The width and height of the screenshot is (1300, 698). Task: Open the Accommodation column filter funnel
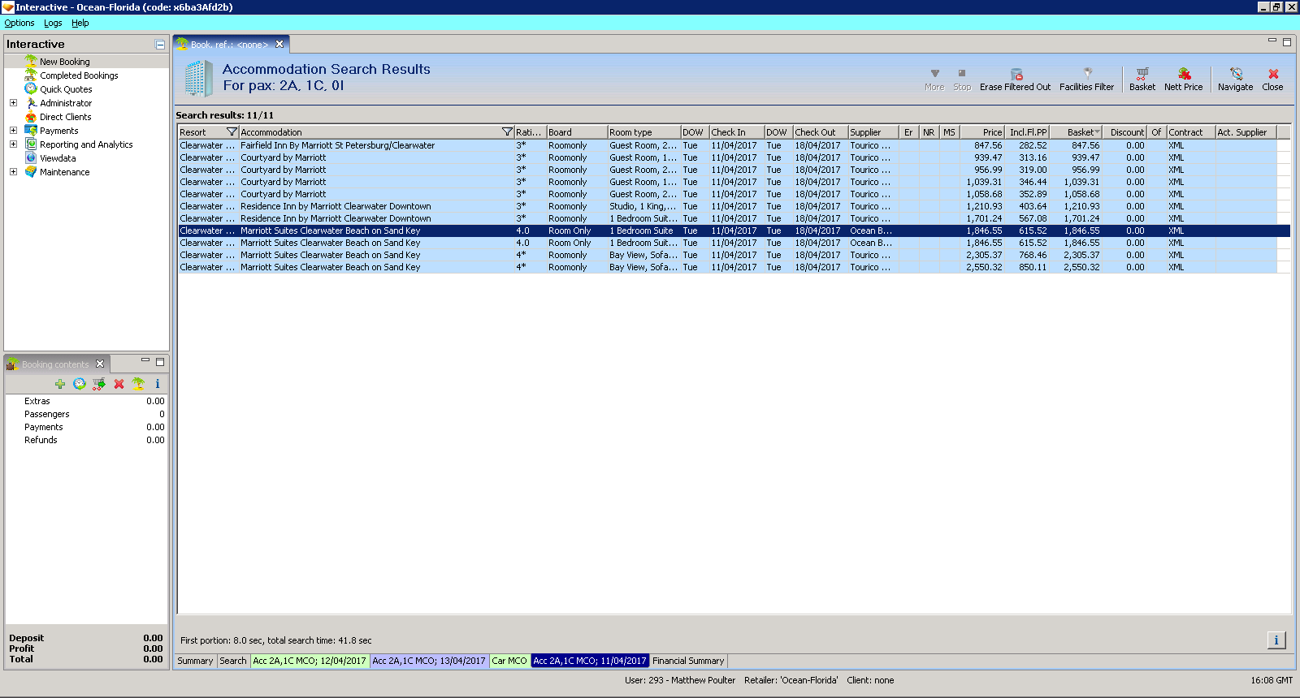click(x=507, y=131)
